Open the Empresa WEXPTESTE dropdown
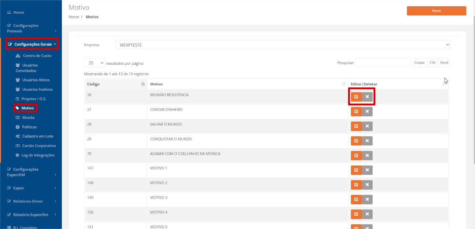 (x=283, y=45)
